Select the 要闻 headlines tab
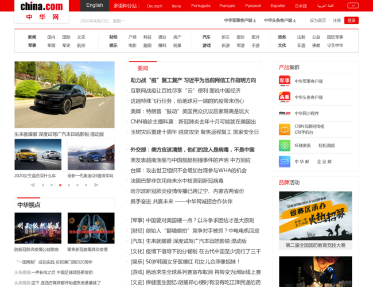This screenshot has height=287, width=373. [143, 68]
